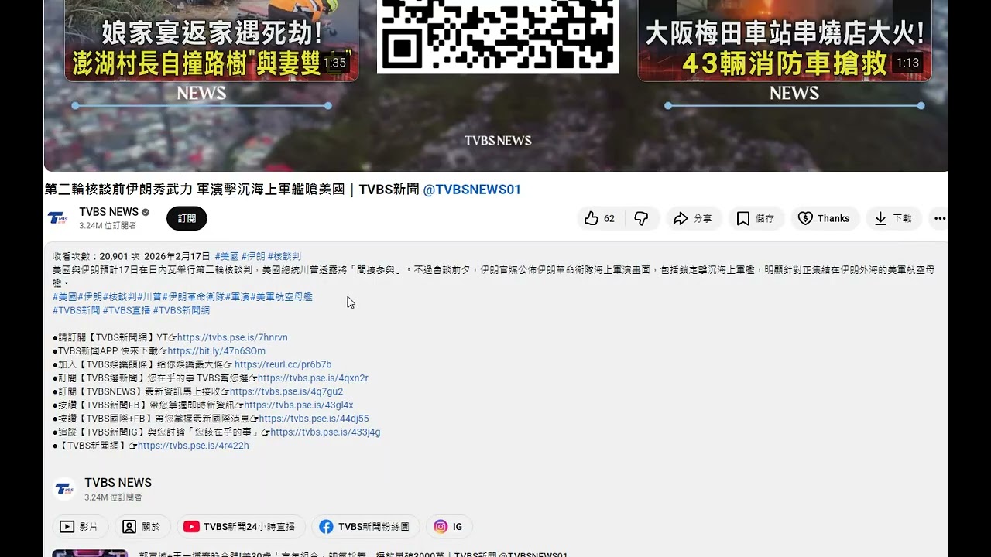Open TVBS NEWS channel name link

click(108, 212)
